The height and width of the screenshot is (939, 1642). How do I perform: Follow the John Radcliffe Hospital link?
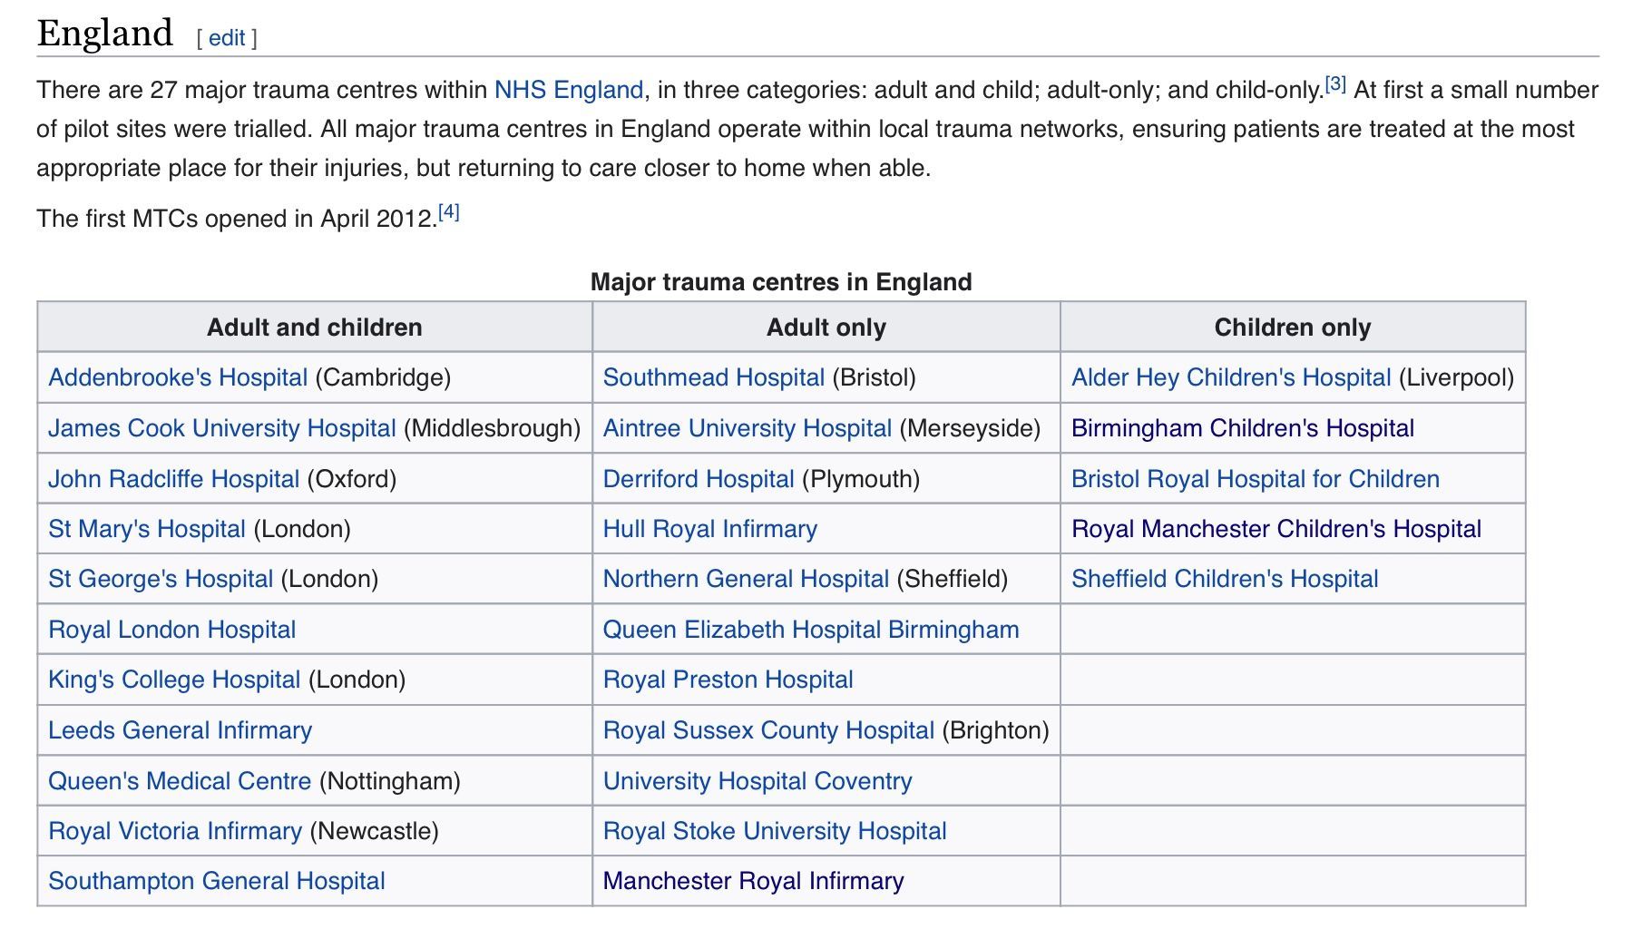click(x=173, y=479)
